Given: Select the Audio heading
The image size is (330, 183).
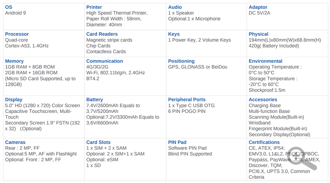Looking at the screenshot, I should pos(175,7).
